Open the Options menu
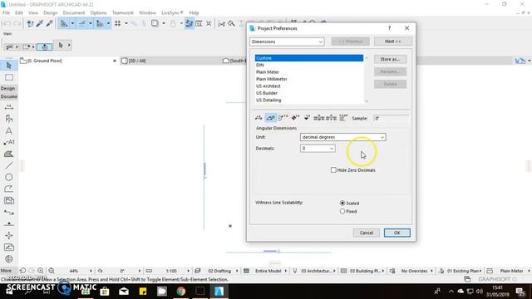 click(x=98, y=12)
